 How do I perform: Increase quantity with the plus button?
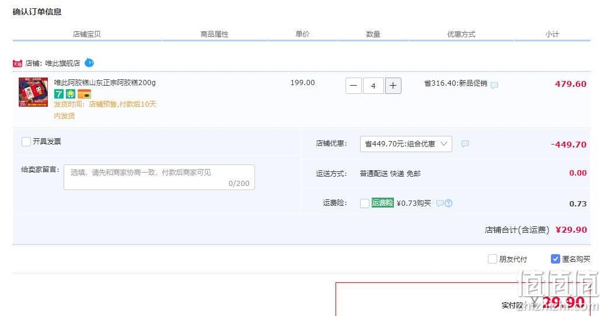[393, 86]
